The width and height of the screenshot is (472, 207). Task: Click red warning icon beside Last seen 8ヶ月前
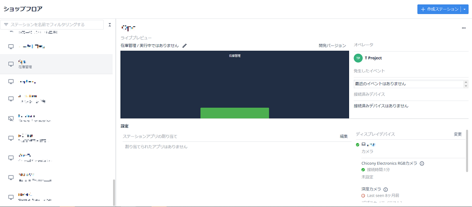click(x=363, y=196)
